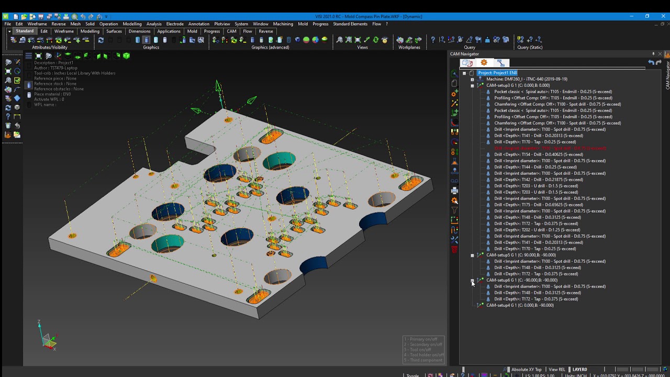Click the Undo arrow in quick access bar
Screen dimensions: 670x377
tap(83, 16)
